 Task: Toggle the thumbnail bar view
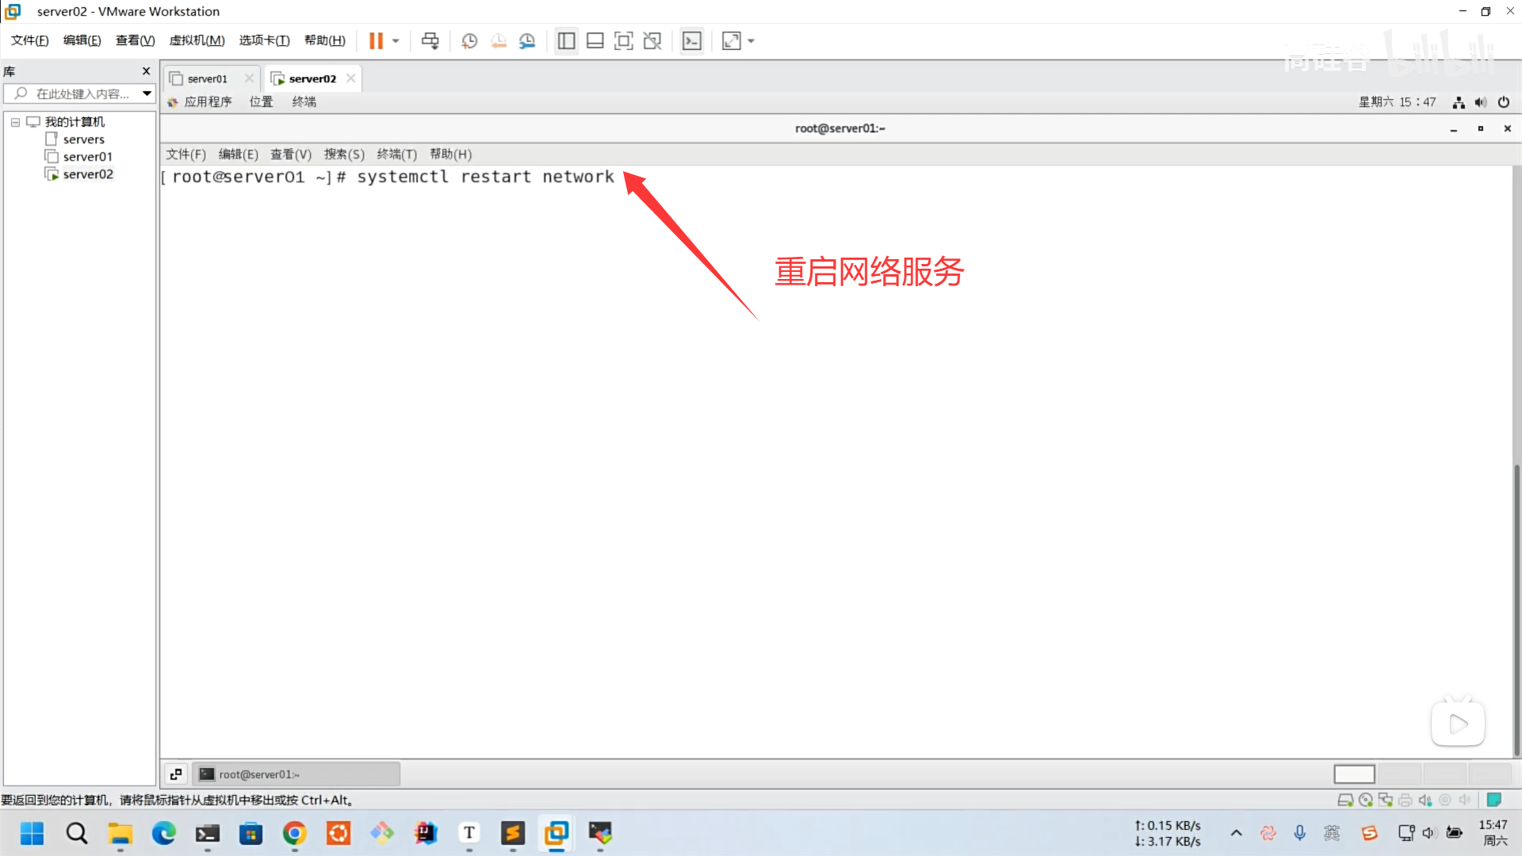595,40
